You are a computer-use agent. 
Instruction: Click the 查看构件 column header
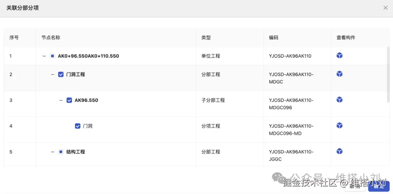click(346, 37)
